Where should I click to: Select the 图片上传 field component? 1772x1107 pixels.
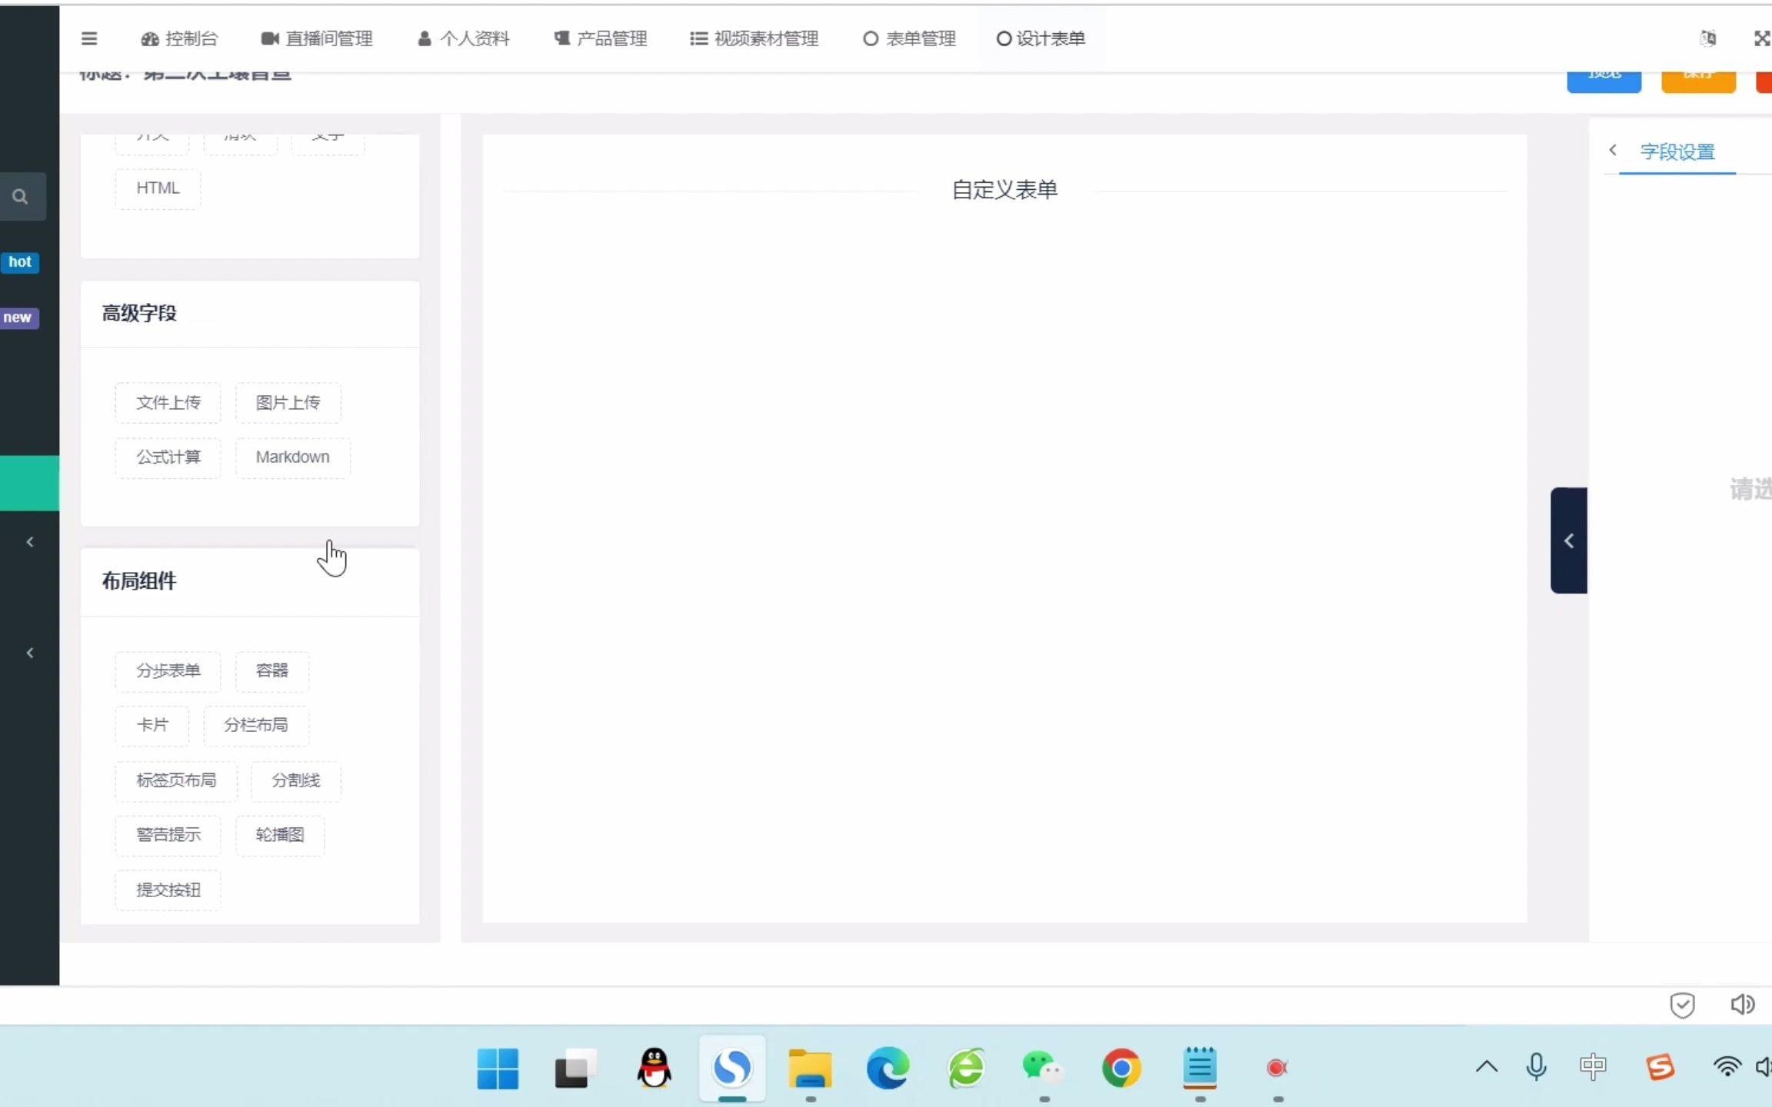[287, 402]
